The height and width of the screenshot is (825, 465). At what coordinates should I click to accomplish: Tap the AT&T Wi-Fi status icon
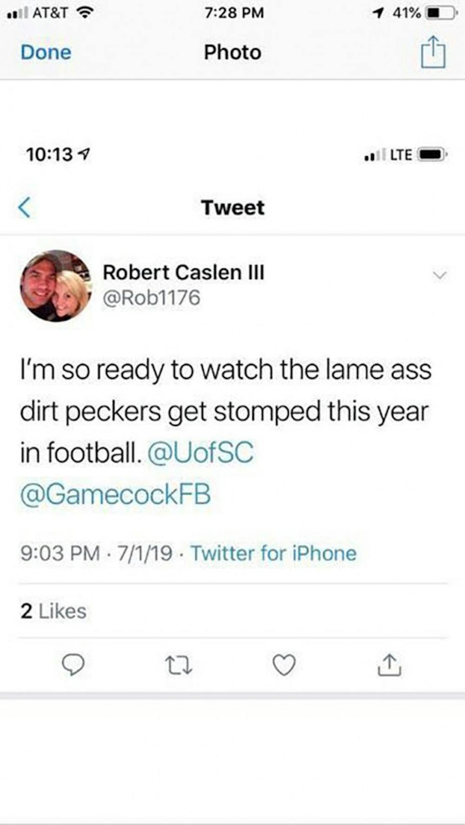pos(84,13)
